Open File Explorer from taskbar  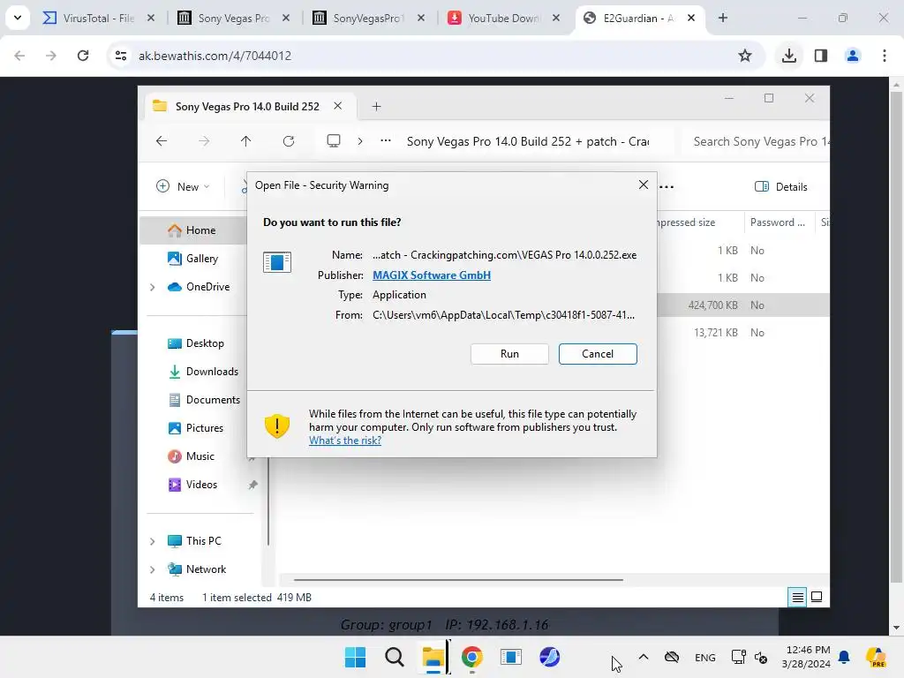[x=433, y=657]
